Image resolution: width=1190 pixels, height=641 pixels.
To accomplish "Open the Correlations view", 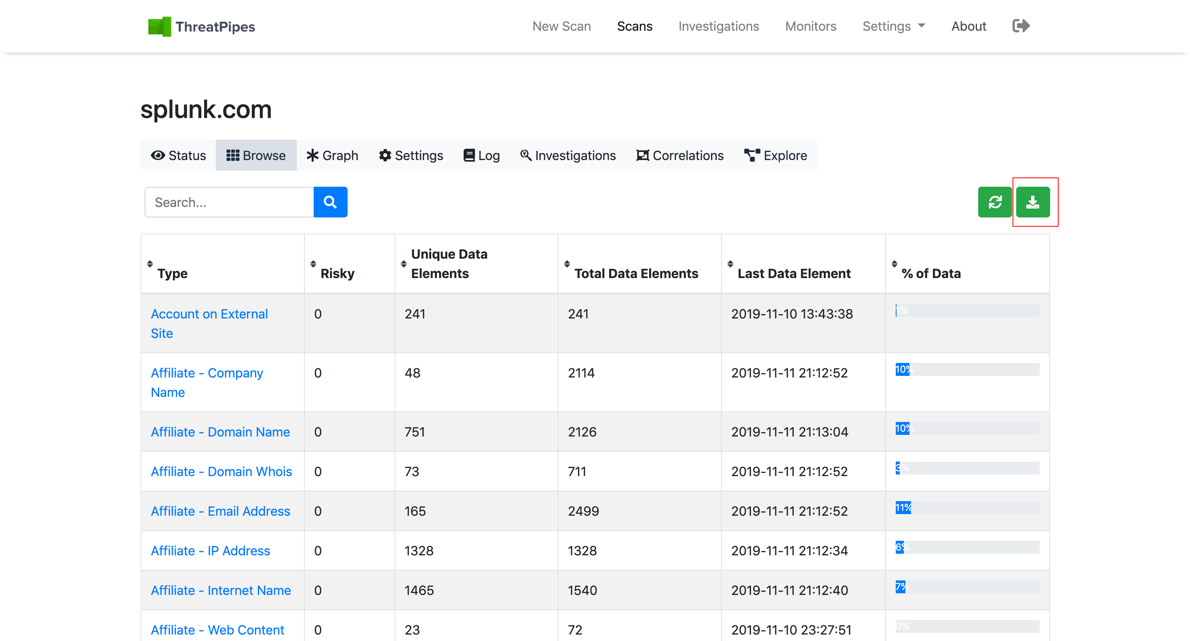I will pyautogui.click(x=679, y=155).
